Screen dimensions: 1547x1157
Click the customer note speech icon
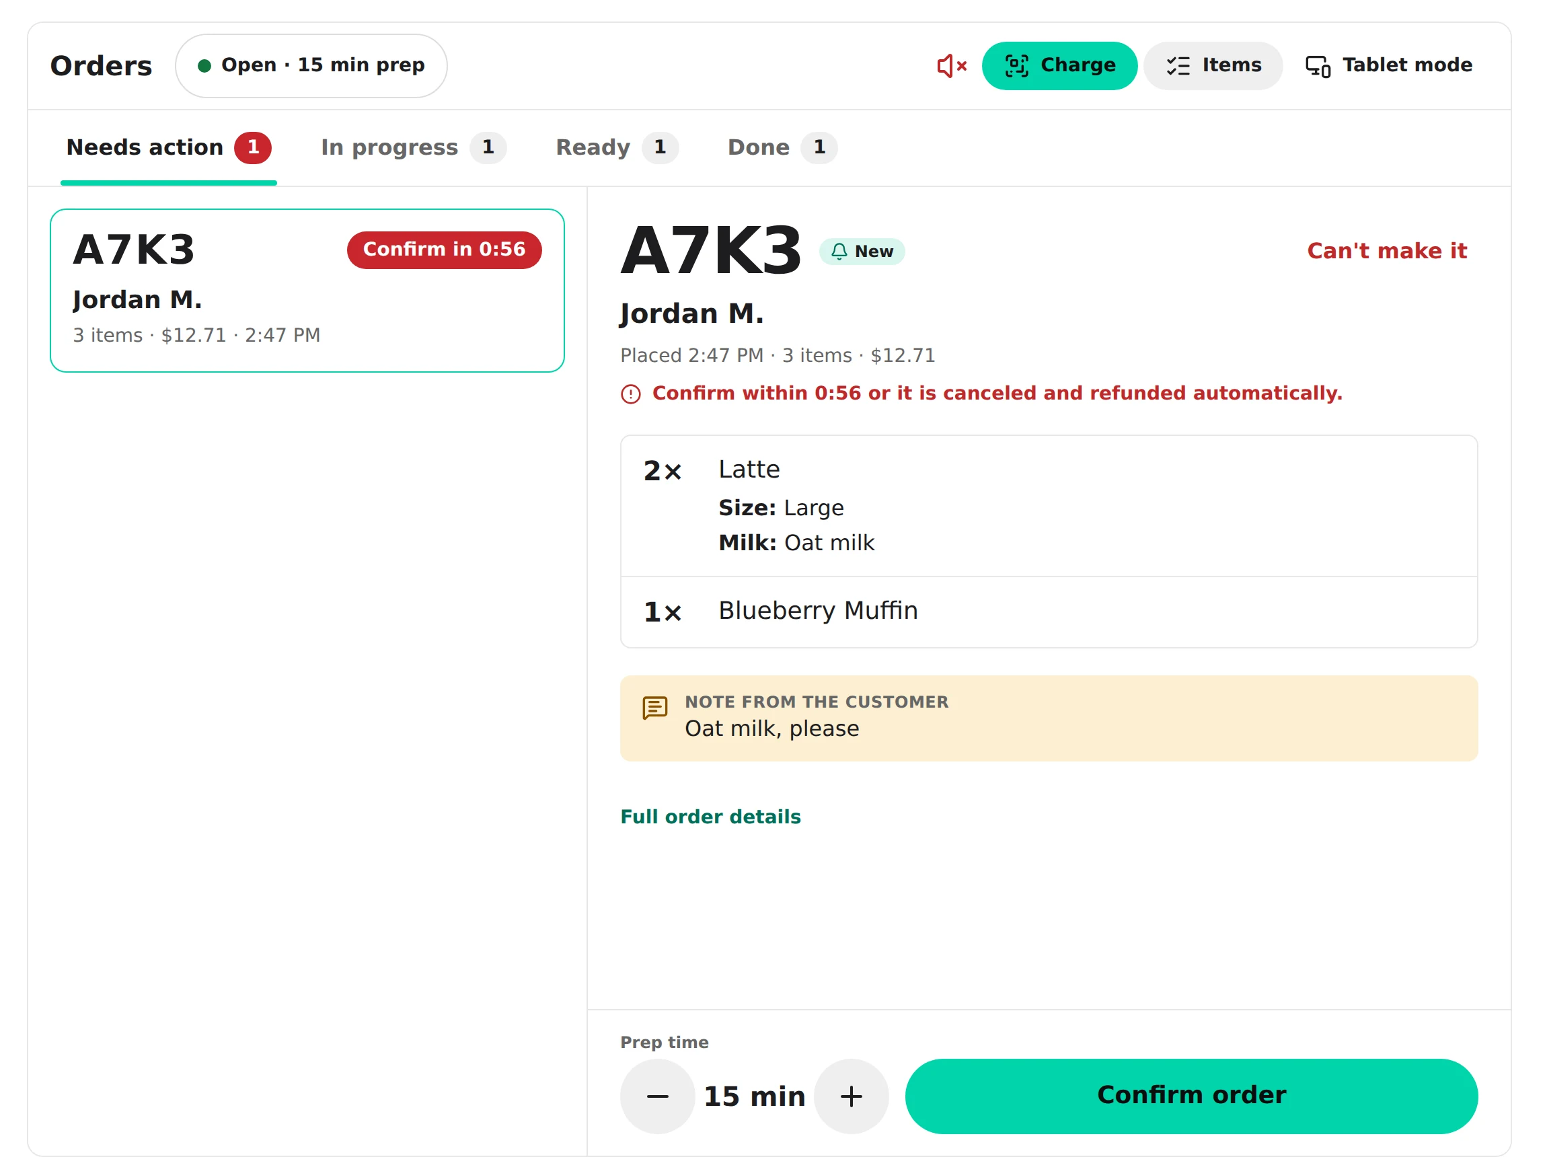[x=654, y=708]
